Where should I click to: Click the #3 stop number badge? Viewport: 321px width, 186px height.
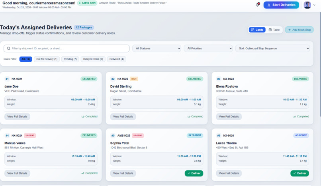click(219, 79)
